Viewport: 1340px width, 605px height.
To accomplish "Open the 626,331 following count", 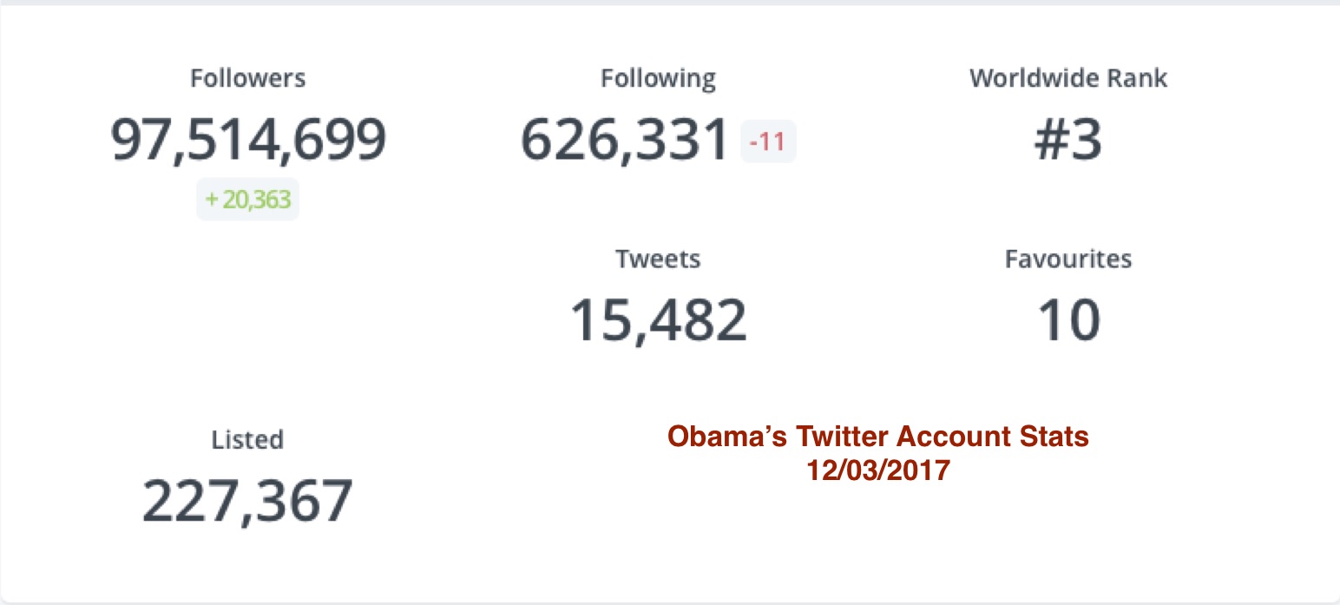I will tap(625, 141).
